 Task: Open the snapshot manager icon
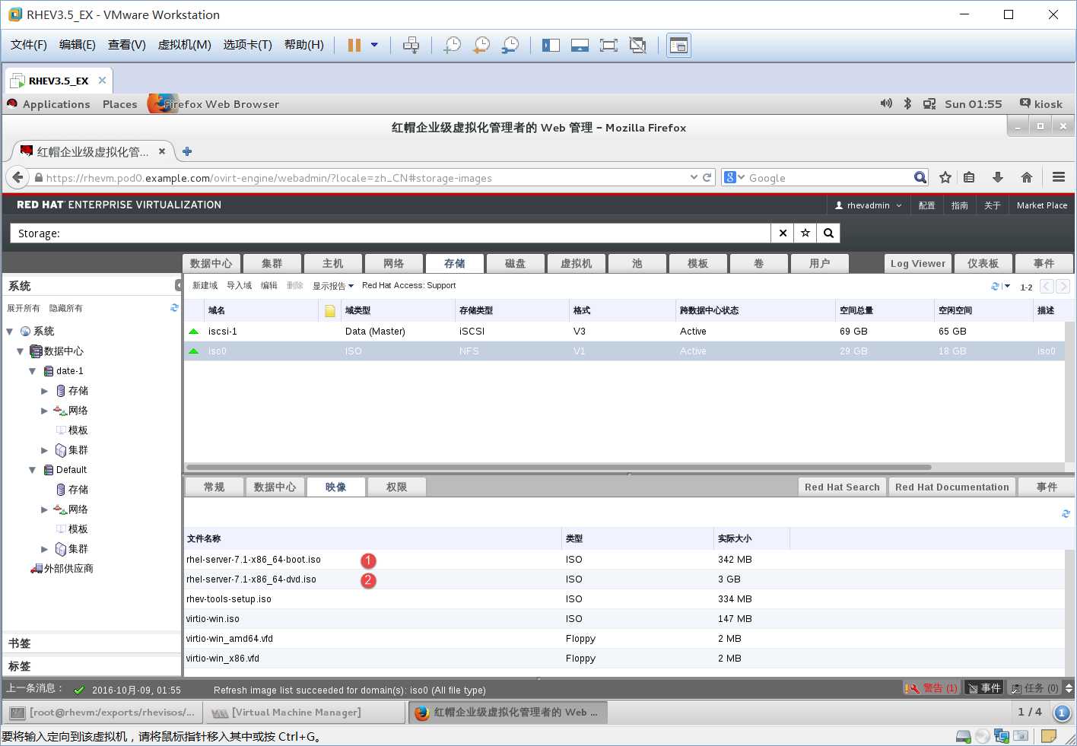pos(510,46)
